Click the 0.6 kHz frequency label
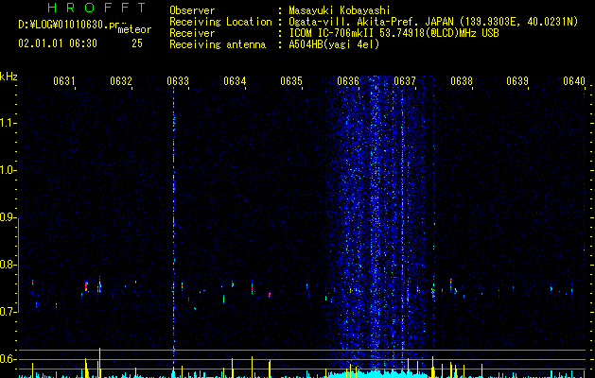The width and height of the screenshot is (595, 378). point(8,359)
